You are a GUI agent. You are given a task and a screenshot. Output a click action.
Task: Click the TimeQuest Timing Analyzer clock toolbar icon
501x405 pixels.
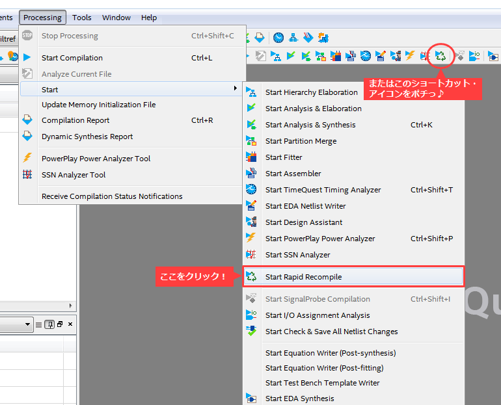point(366,56)
